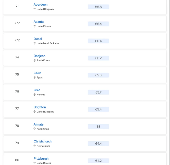
Task: Open the Brighton city link
Action: point(40,107)
